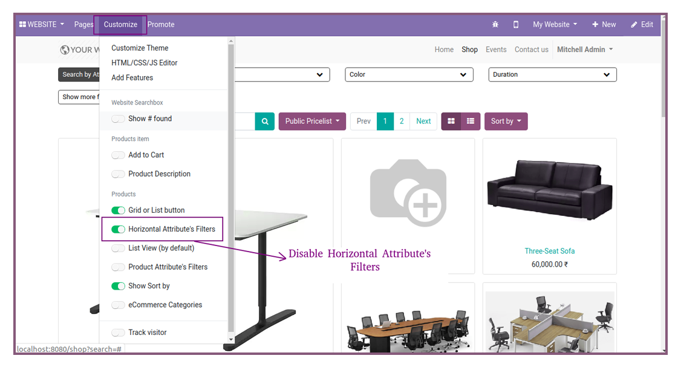Image resolution: width=681 pixels, height=367 pixels.
Task: Enable eCommerce Categories toggle
Action: click(x=118, y=305)
